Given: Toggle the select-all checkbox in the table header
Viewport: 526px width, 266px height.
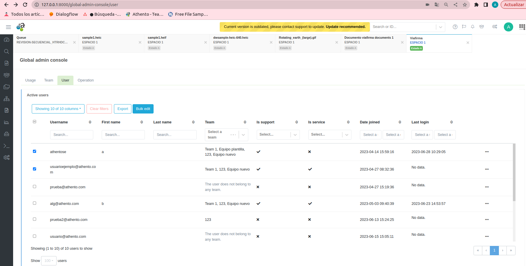Looking at the screenshot, I should (34, 122).
